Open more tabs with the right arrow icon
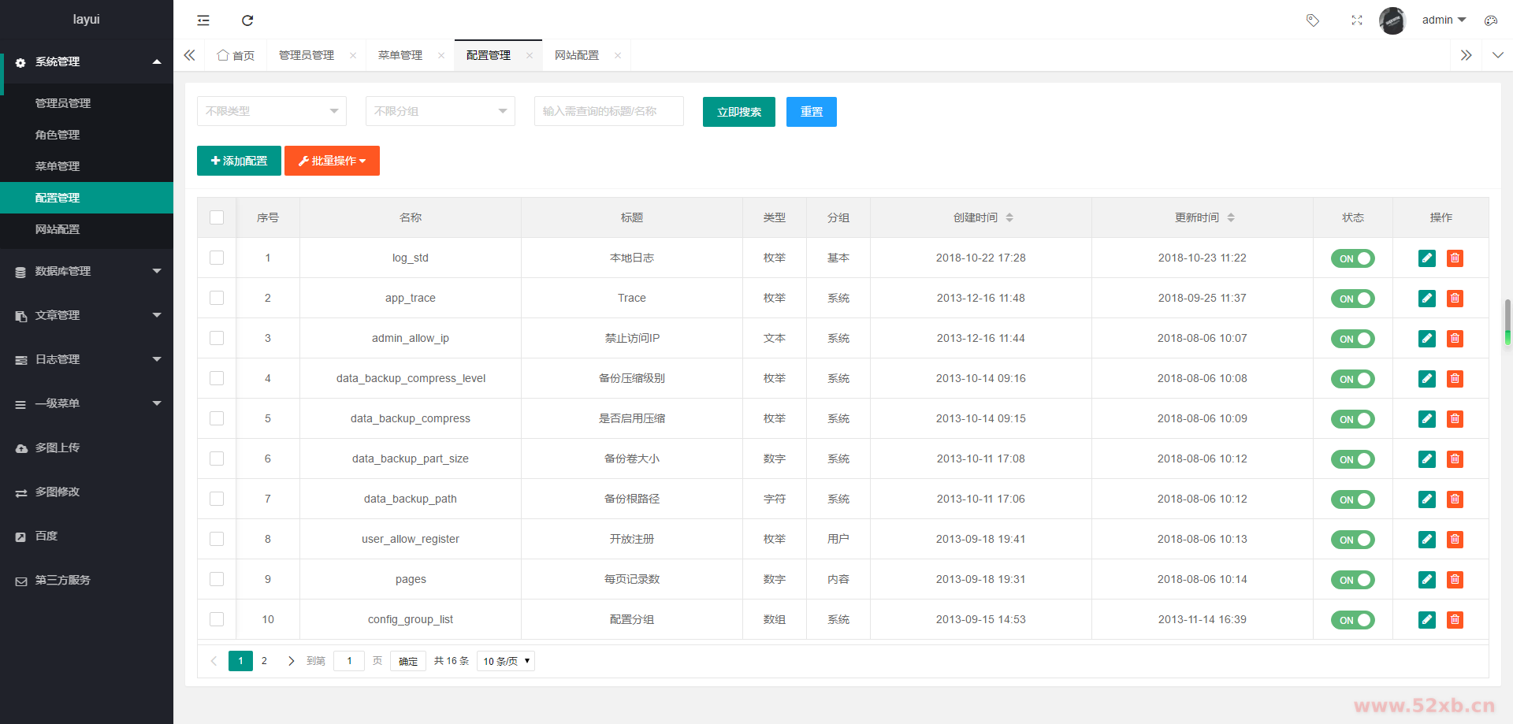This screenshot has height=724, width=1513. pos(1466,55)
